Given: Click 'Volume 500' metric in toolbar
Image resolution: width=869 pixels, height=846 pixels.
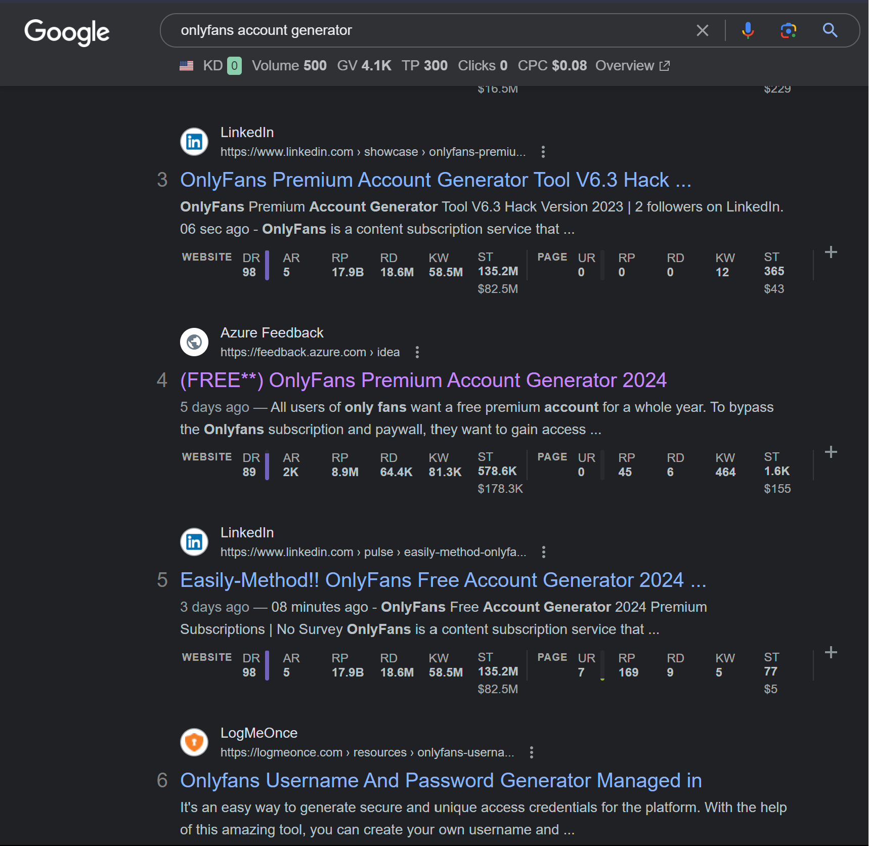Looking at the screenshot, I should pos(289,66).
